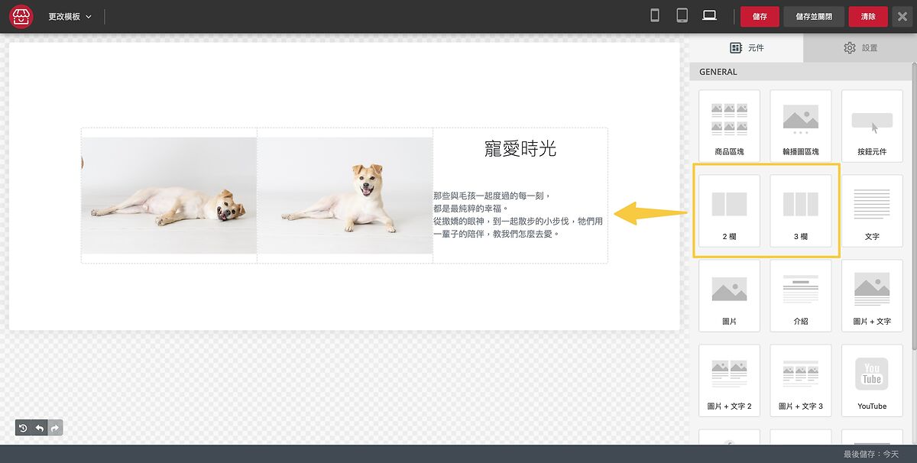Click the 儲存並關閉 button
The image size is (917, 463).
click(814, 16)
